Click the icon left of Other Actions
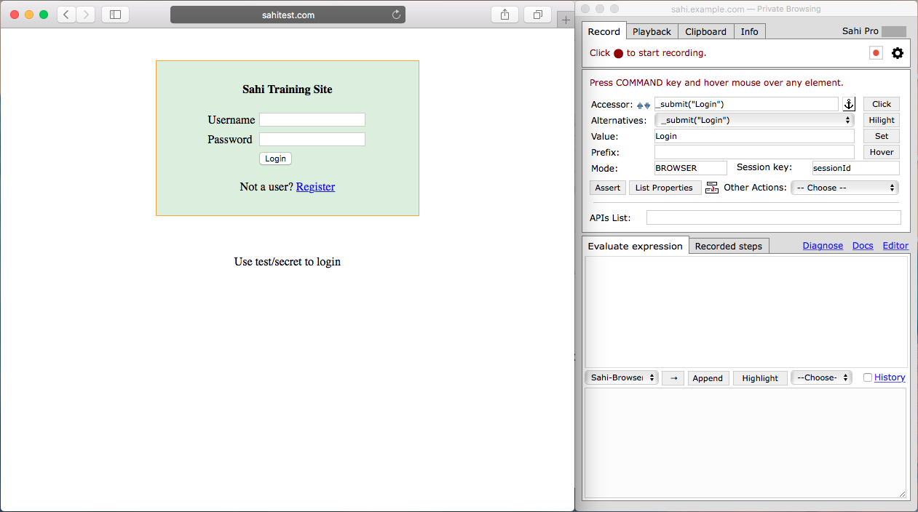 pyautogui.click(x=712, y=188)
